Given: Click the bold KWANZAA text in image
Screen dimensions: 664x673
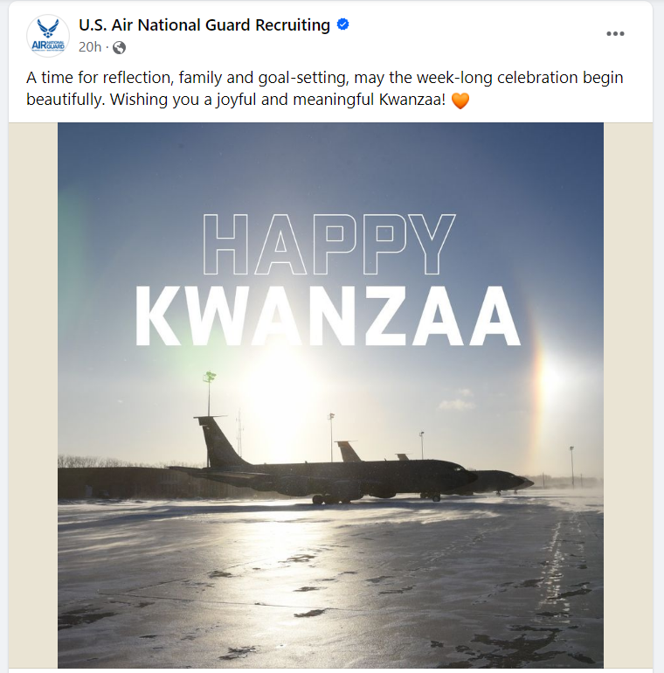Looking at the screenshot, I should [329, 316].
